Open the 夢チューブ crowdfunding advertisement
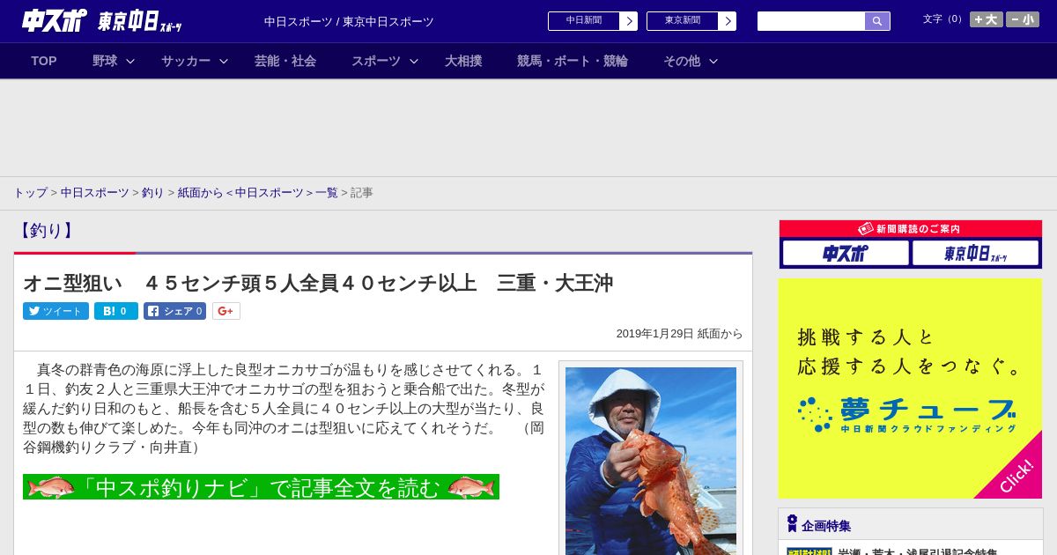 910,388
